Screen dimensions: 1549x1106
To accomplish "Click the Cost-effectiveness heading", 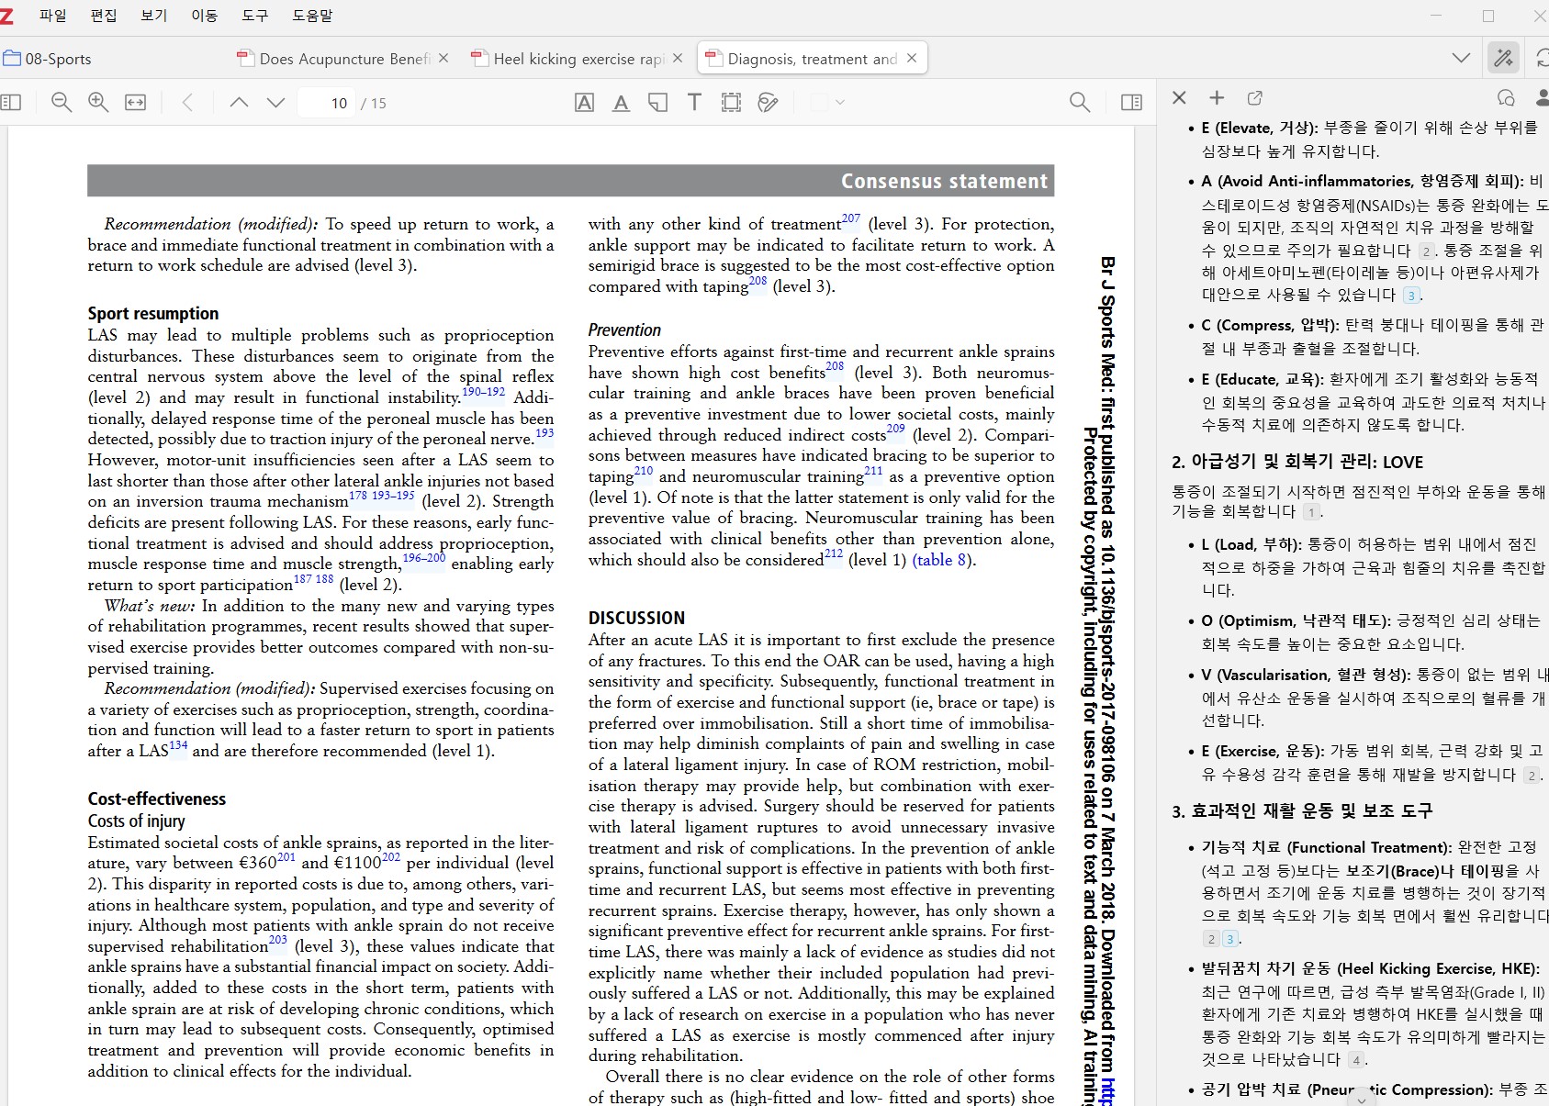I will (x=157, y=799).
